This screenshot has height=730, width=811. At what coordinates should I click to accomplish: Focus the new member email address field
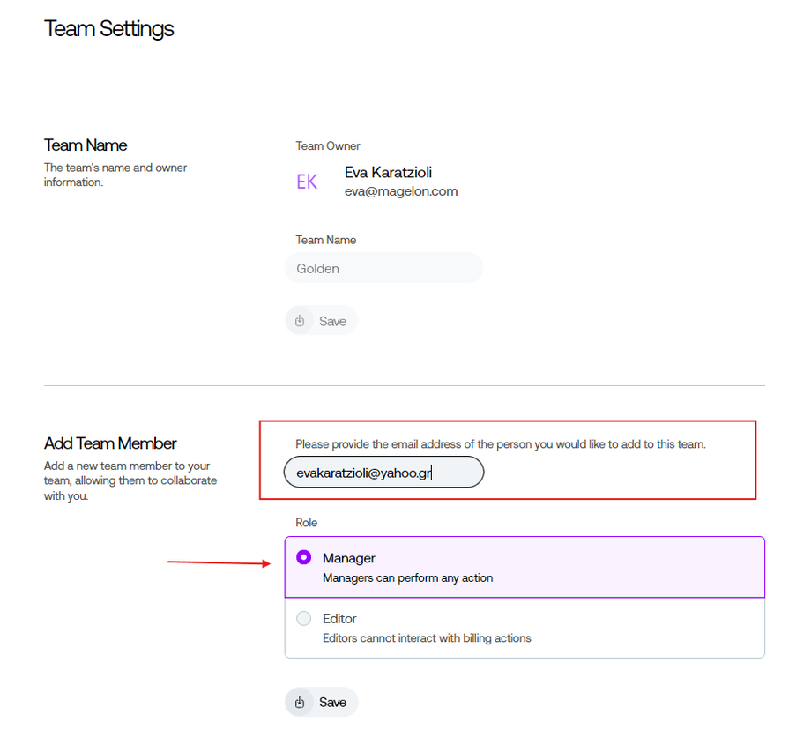tap(383, 473)
